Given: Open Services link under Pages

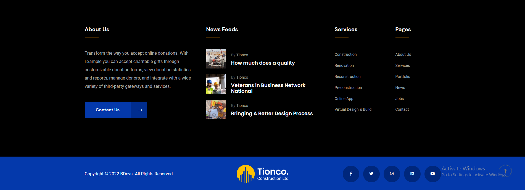Looking at the screenshot, I should pos(402,65).
